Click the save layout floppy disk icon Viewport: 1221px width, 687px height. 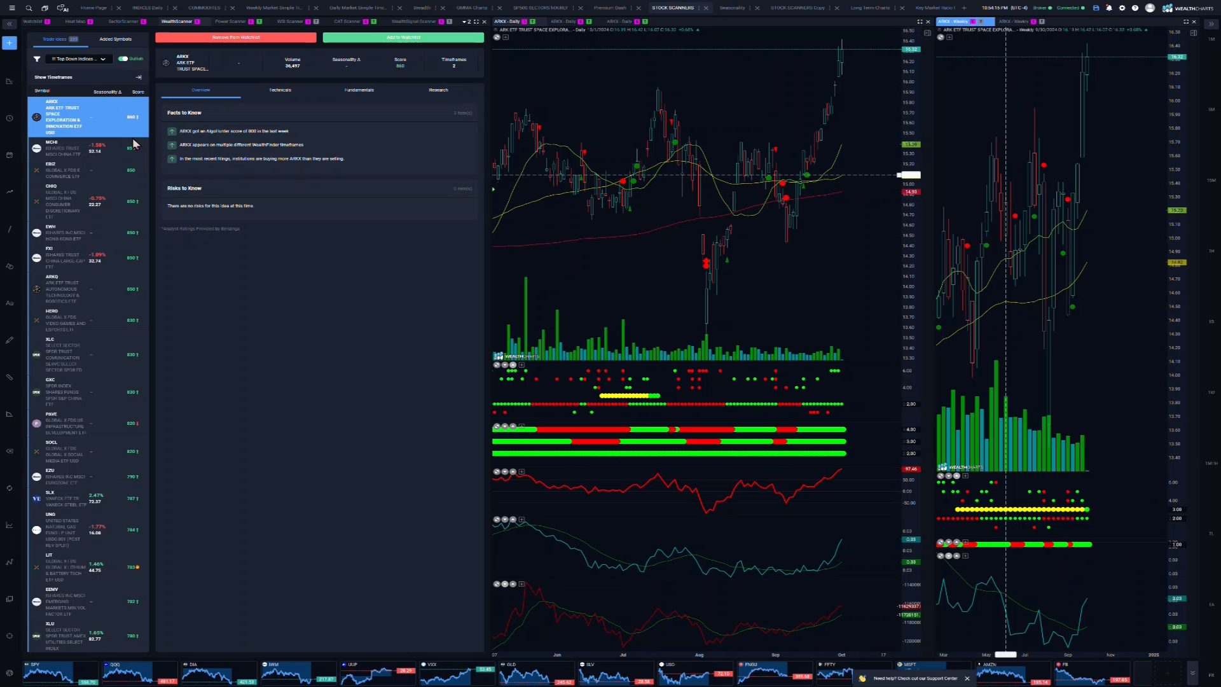coord(1096,8)
